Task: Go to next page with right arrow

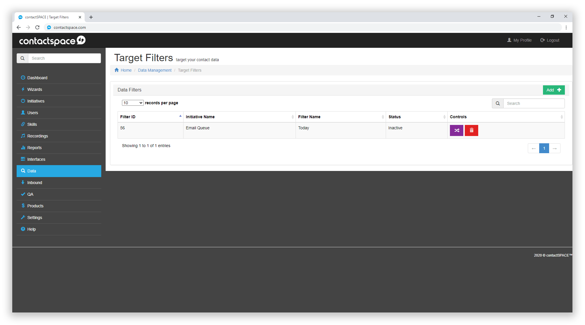Action: (554, 148)
